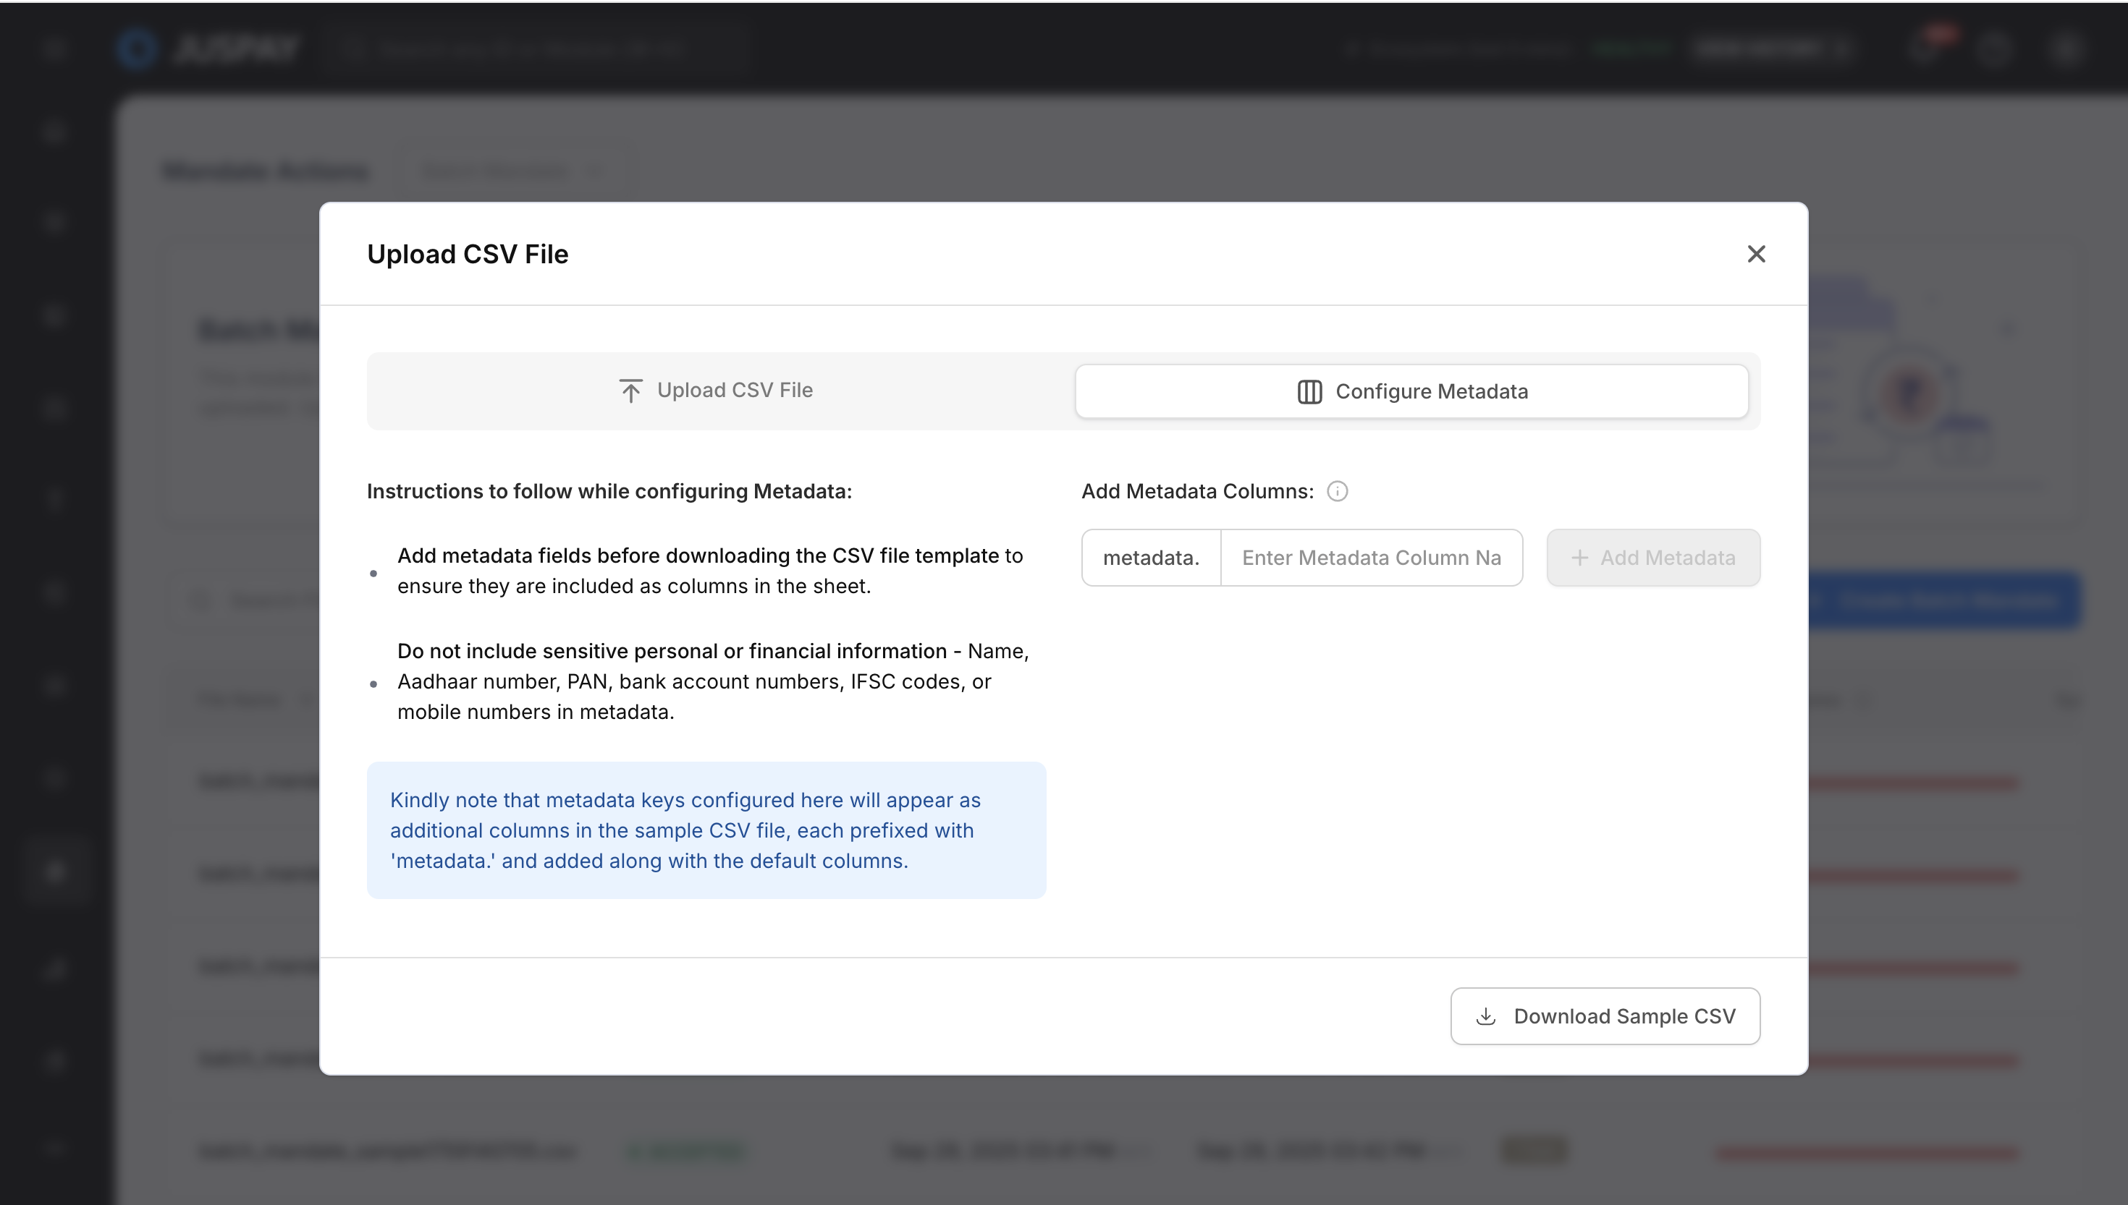
Task: Click the notification bell with the red badge
Action: pyautogui.click(x=1923, y=47)
